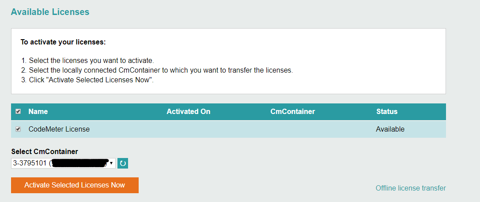Click the Status column header
Image resolution: width=480 pixels, height=202 pixels.
(x=387, y=112)
